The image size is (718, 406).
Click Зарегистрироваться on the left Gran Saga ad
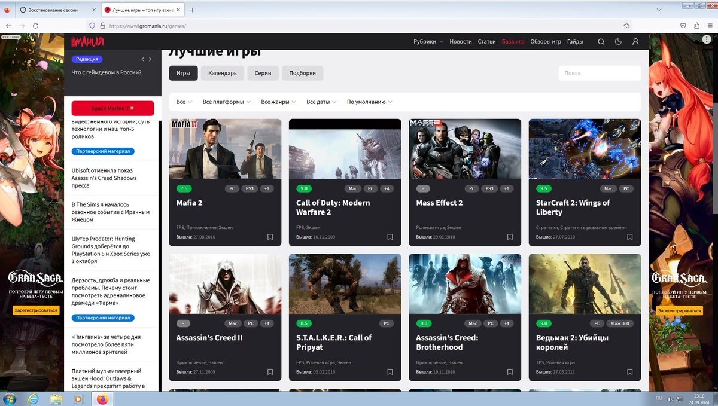[36, 310]
